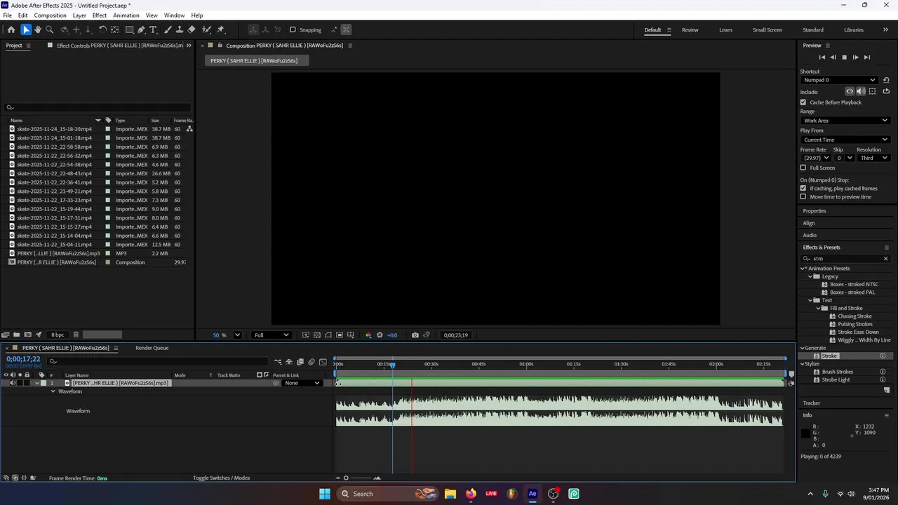Select the Roto Brush tool

(206, 29)
